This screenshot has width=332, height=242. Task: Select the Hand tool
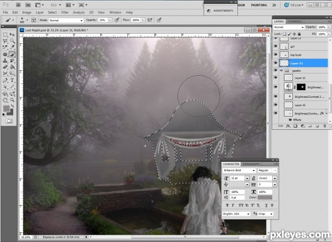point(6,100)
